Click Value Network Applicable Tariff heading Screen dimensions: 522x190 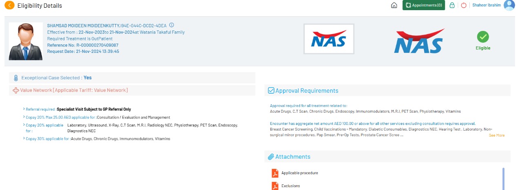(x=74, y=90)
